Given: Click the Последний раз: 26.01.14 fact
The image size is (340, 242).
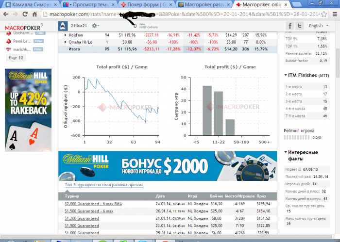Looking at the screenshot, I should coord(306,177).
